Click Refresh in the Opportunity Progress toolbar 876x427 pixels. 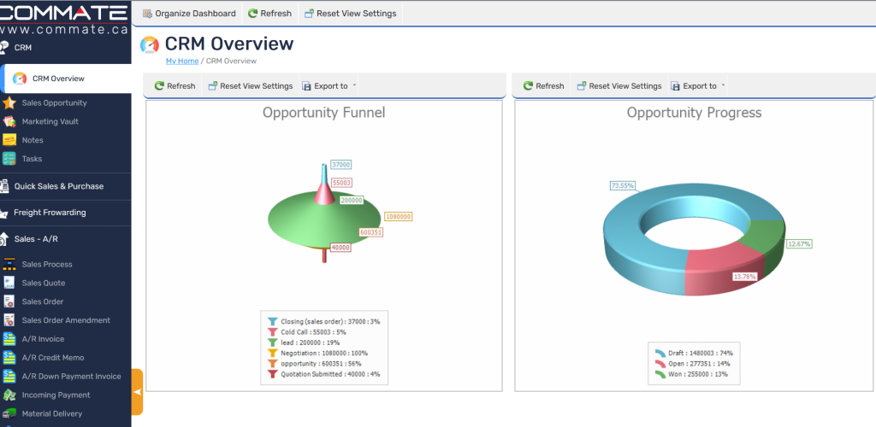tap(543, 86)
